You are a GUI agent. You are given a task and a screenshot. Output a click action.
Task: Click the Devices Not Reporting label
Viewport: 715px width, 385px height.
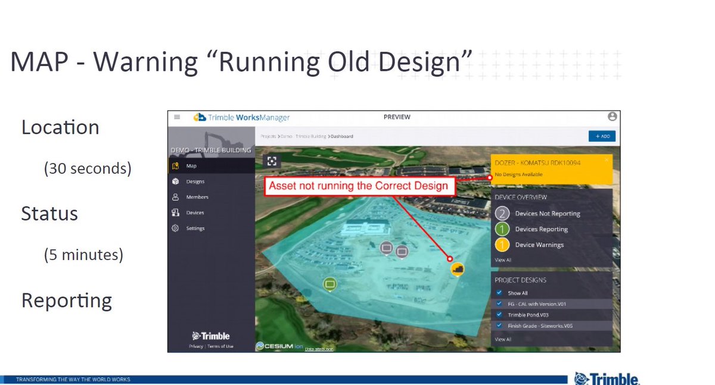[548, 214]
